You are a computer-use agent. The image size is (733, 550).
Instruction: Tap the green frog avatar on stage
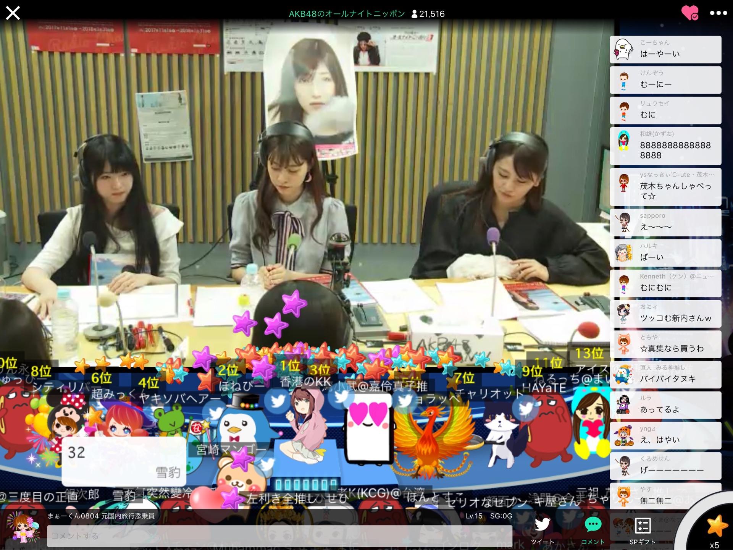tap(171, 420)
